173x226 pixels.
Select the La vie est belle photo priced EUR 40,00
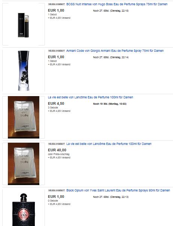(24, 164)
